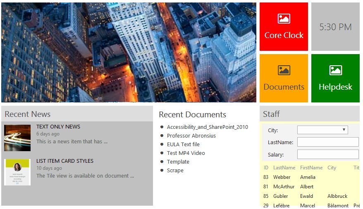Click the city cell Bàlamont
Viewport: 363px width, 209px height.
(x=338, y=206)
